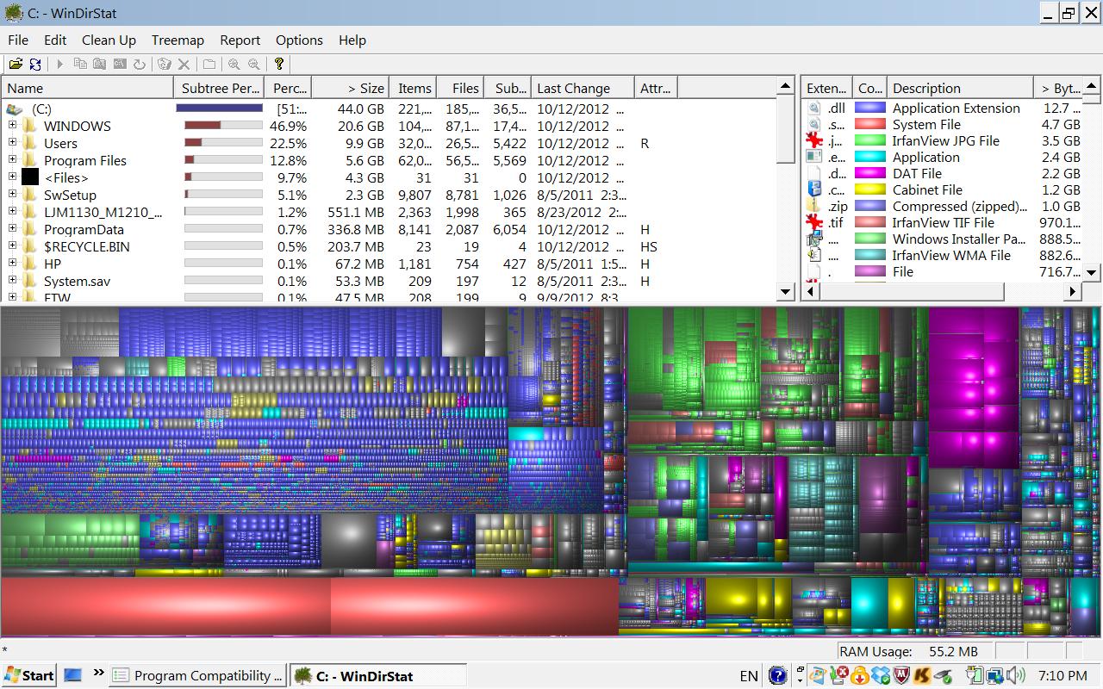Viewport: 1103px width, 689px height.
Task: Click the Refresh Selected toolbar icon
Action: point(139,64)
